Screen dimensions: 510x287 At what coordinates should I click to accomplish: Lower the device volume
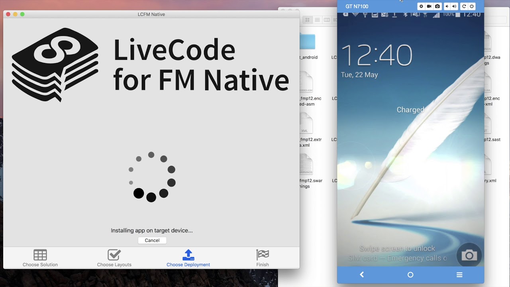pos(447,6)
